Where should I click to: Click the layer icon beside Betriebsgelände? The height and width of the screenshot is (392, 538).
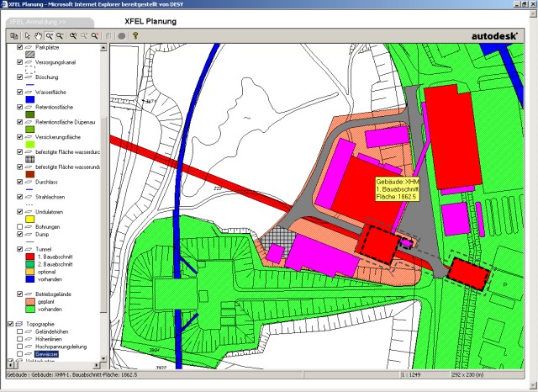point(29,294)
